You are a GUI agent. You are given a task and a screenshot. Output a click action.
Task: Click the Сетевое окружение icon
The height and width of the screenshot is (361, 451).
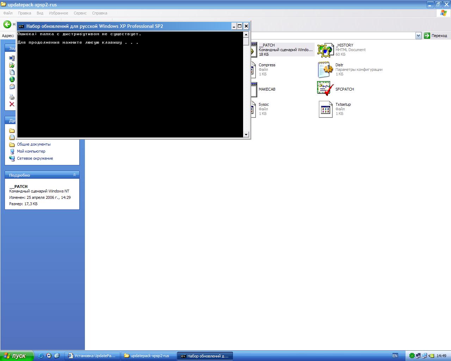(x=12, y=158)
